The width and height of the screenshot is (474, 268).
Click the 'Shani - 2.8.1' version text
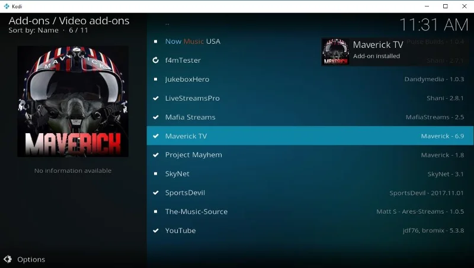445,98
